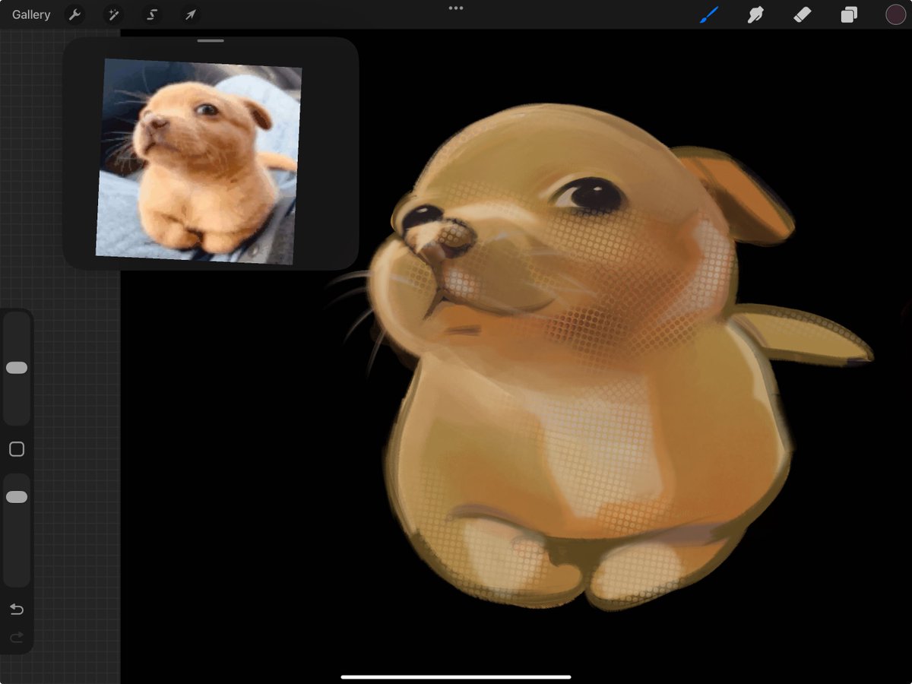The height and width of the screenshot is (684, 912).
Task: Return to the Gallery
Action: 31,14
